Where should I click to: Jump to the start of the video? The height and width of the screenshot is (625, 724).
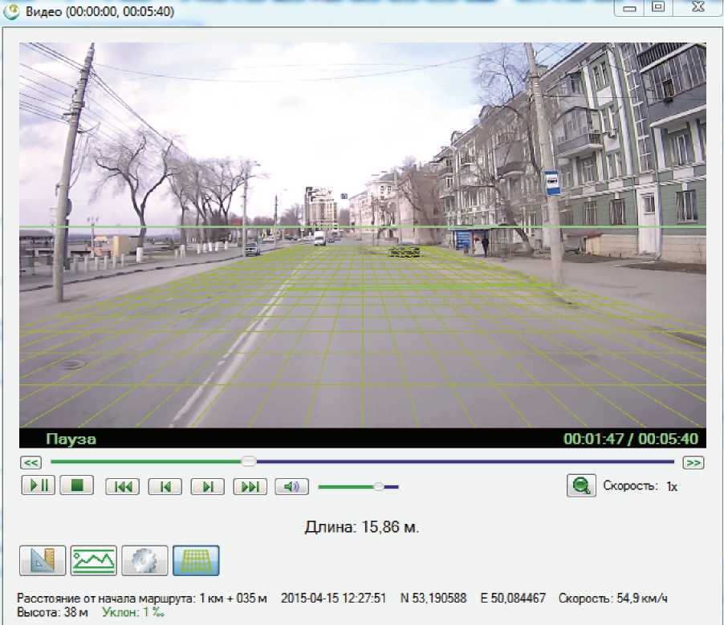click(x=123, y=486)
